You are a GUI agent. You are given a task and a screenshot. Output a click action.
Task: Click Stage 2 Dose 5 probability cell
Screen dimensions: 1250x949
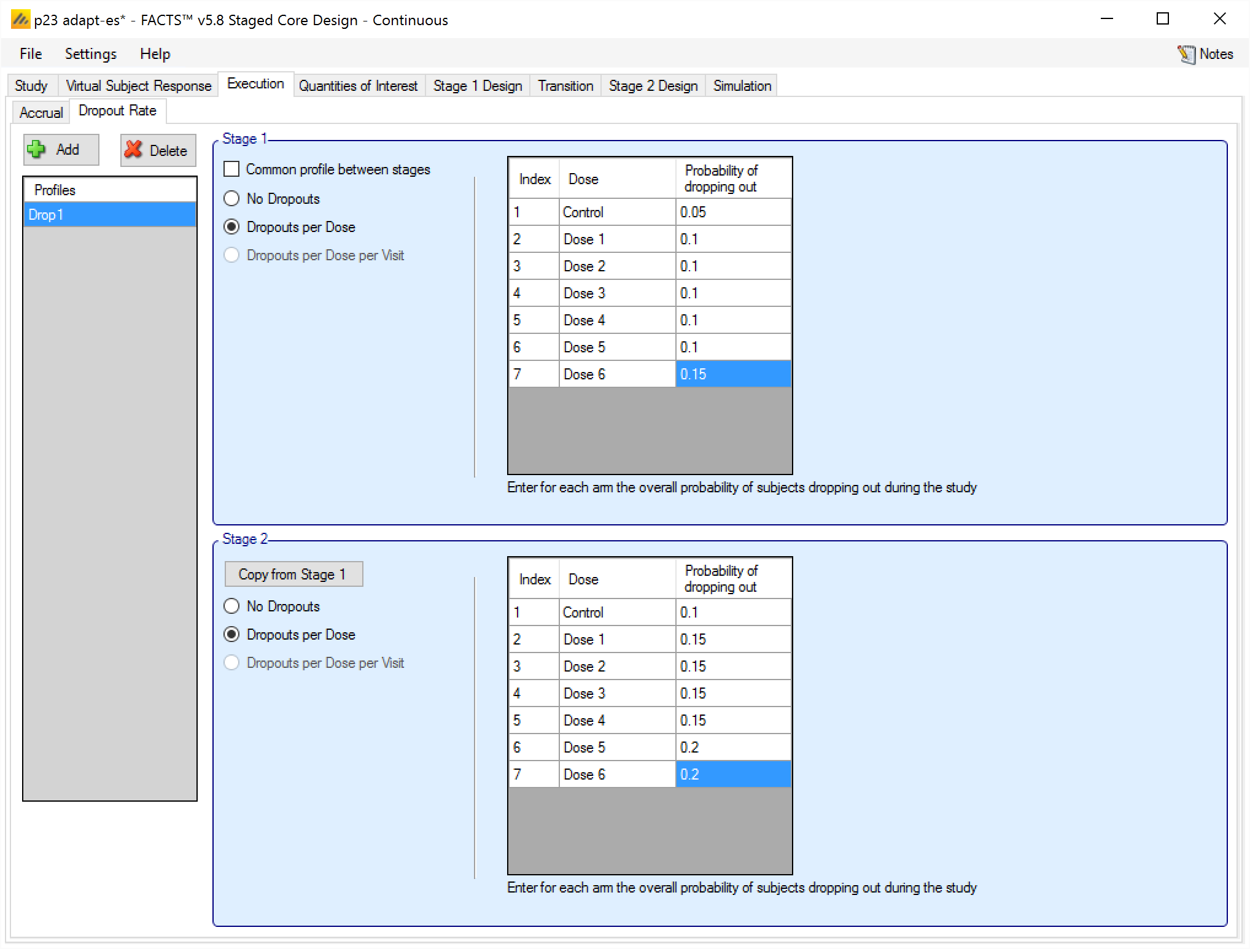tap(732, 747)
